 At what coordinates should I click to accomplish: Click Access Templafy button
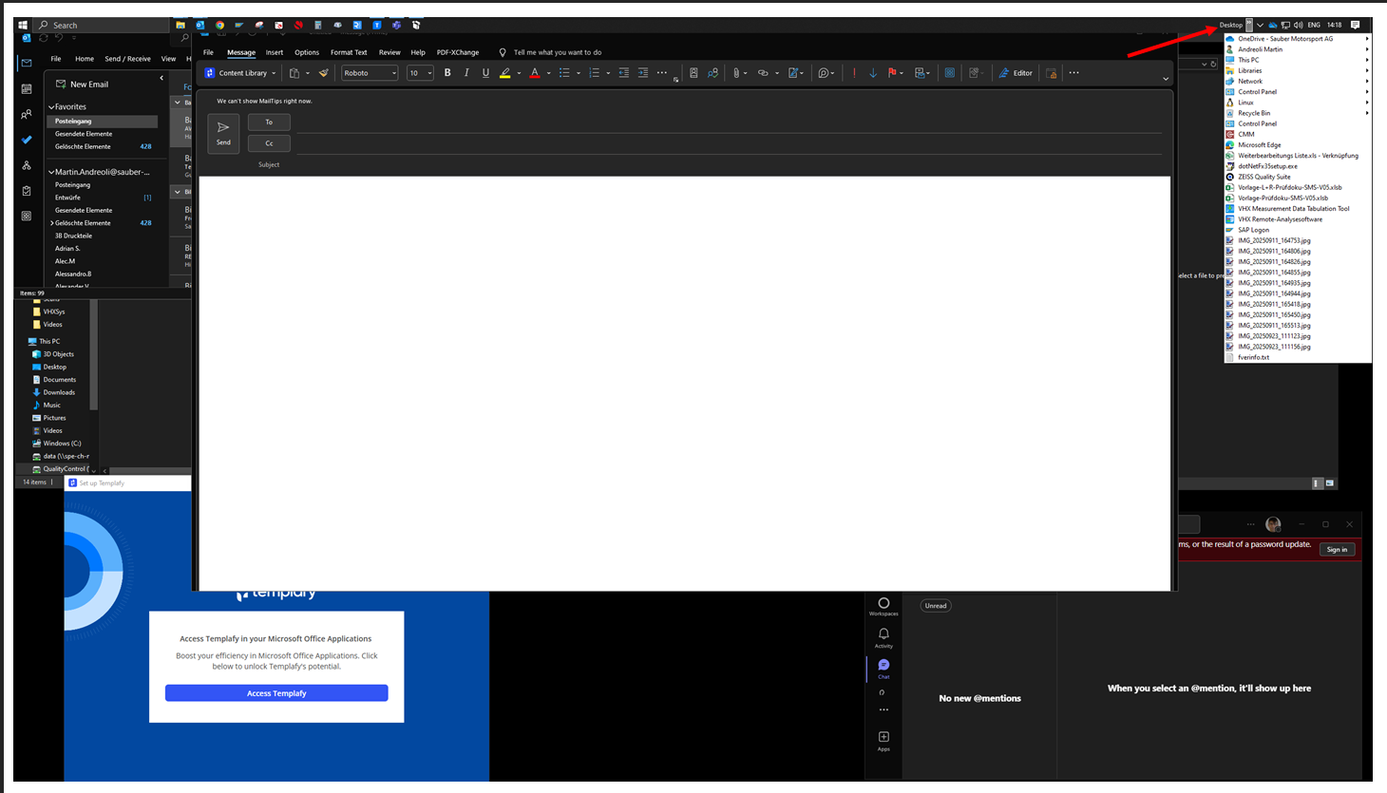pos(276,693)
